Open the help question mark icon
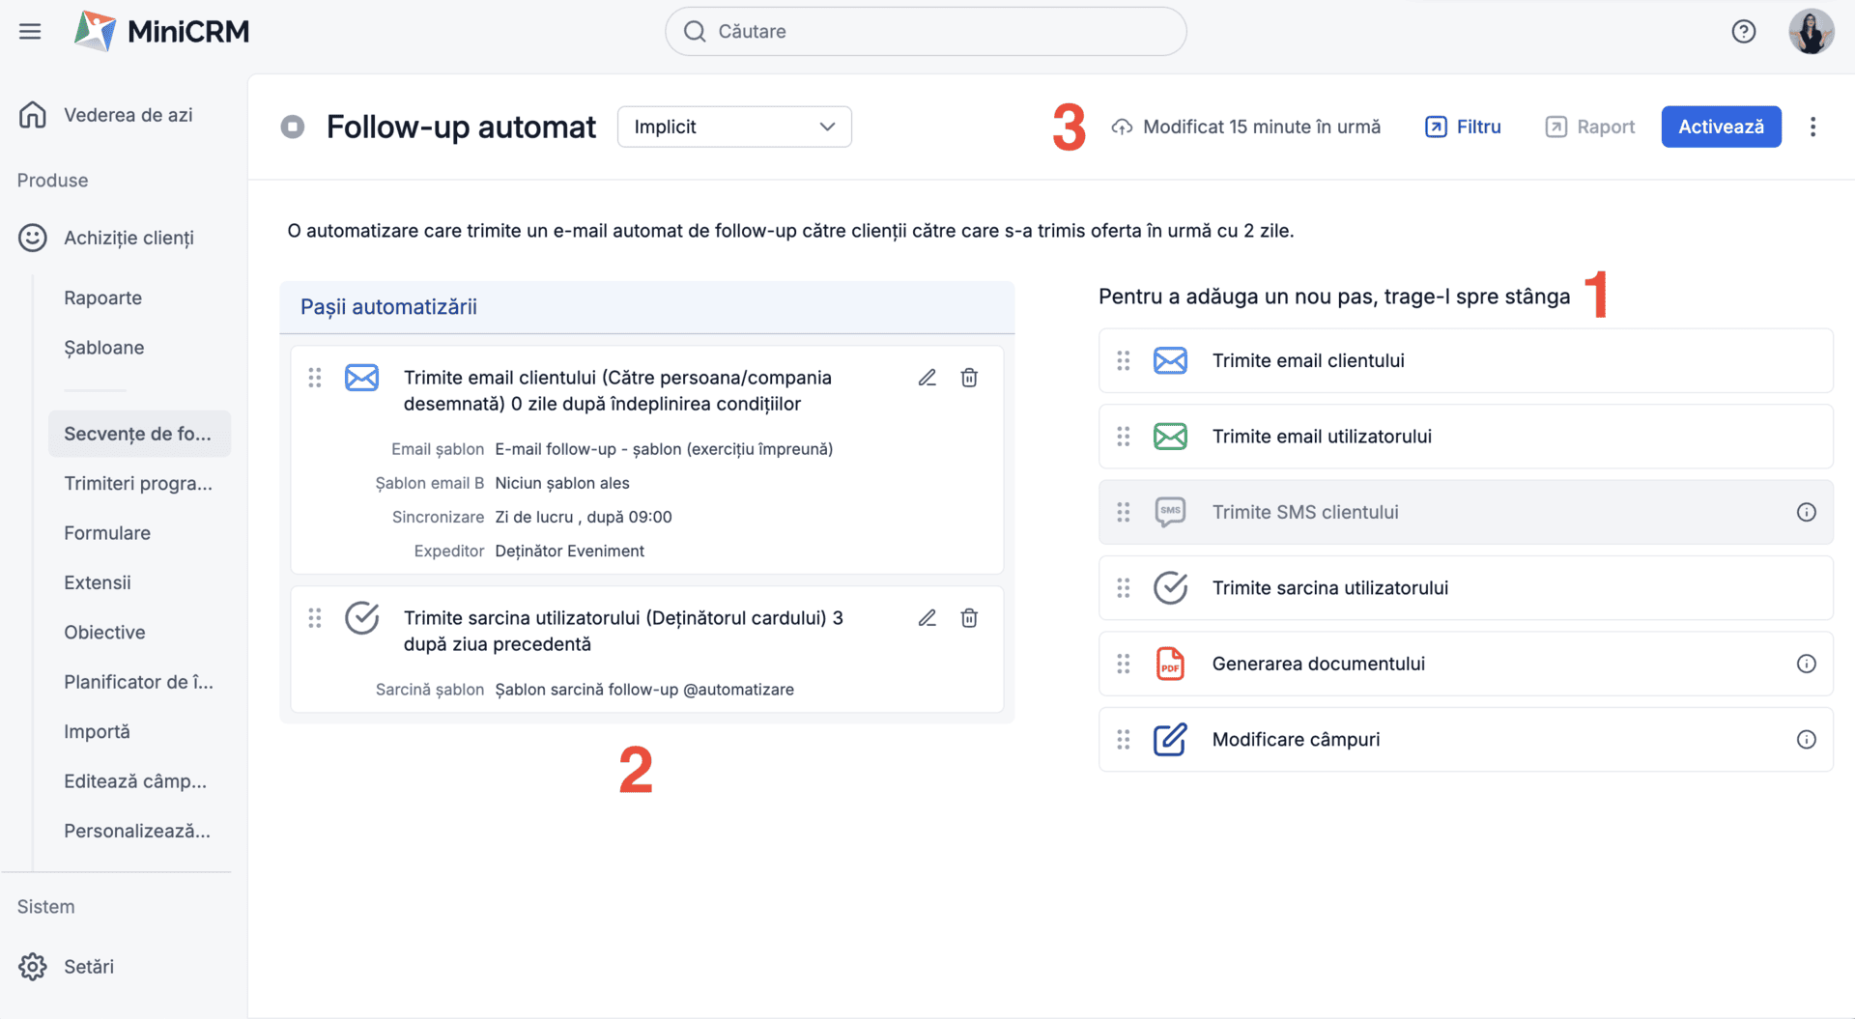The image size is (1855, 1019). point(1743,31)
